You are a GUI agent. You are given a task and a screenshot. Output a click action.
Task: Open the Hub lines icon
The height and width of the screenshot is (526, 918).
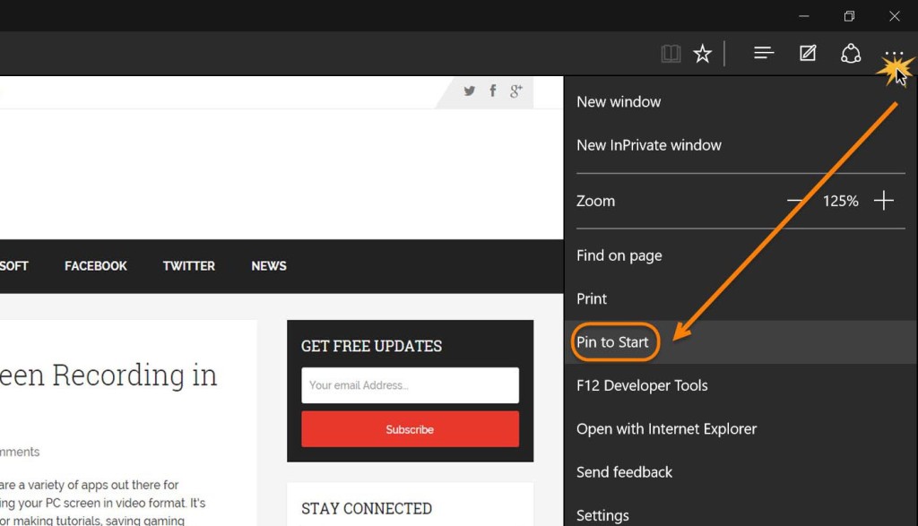click(764, 54)
